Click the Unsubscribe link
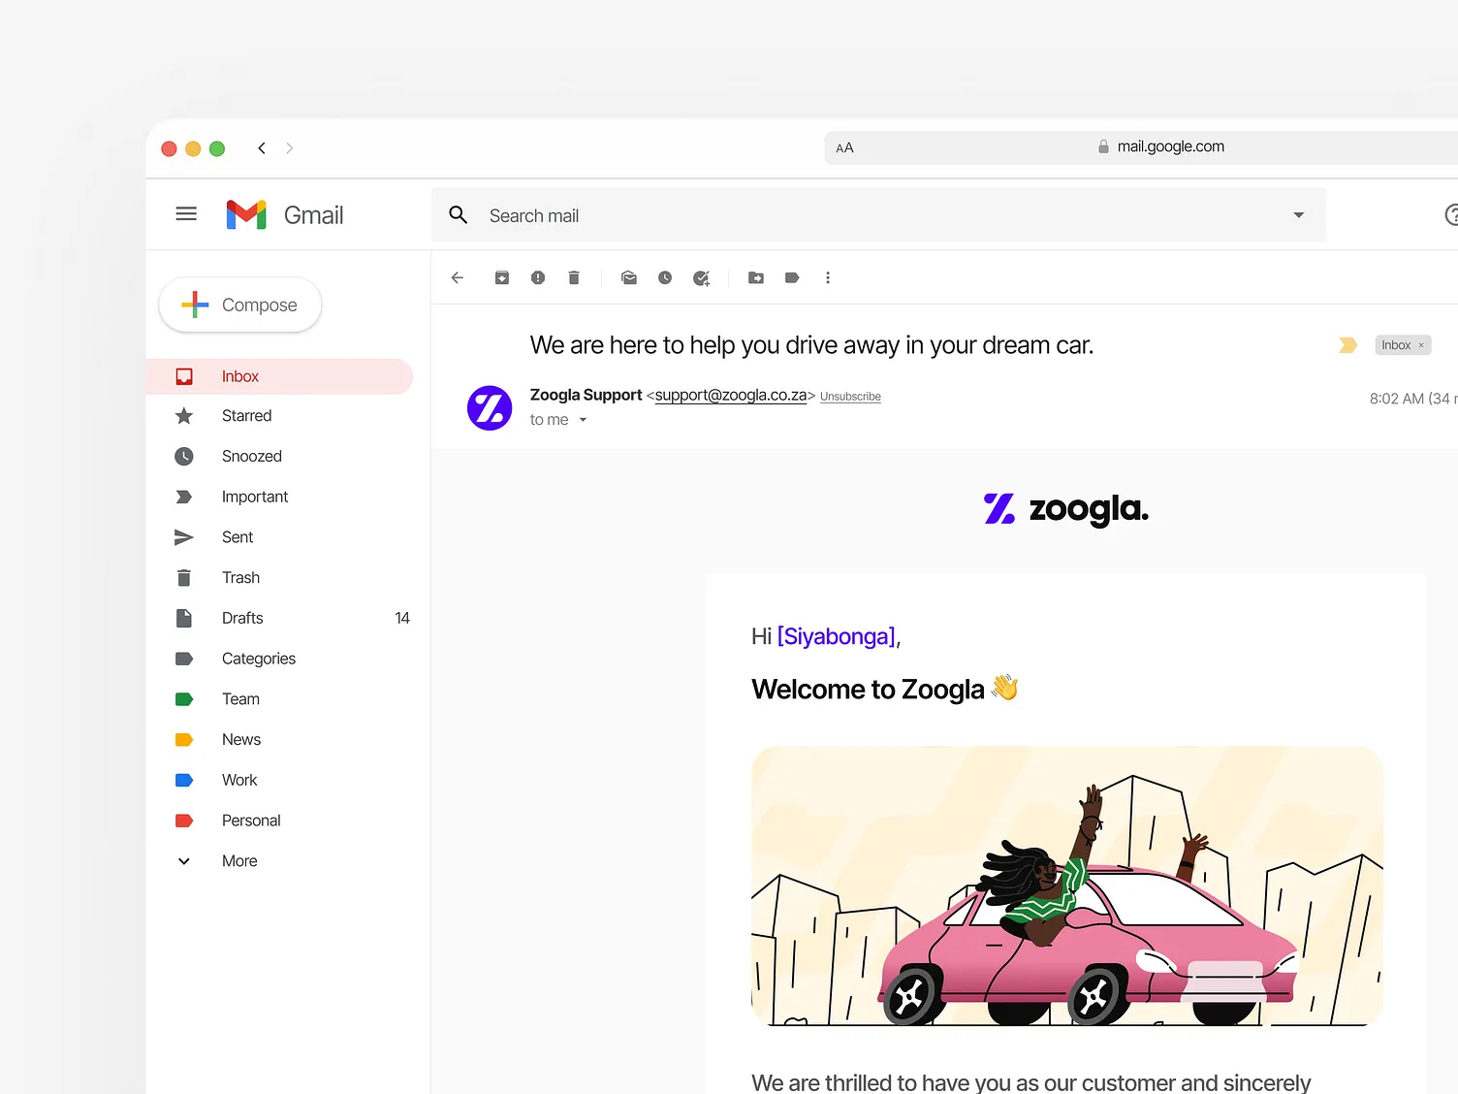The image size is (1458, 1094). [850, 397]
